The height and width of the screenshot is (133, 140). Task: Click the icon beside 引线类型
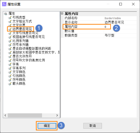(x=10, y=17)
